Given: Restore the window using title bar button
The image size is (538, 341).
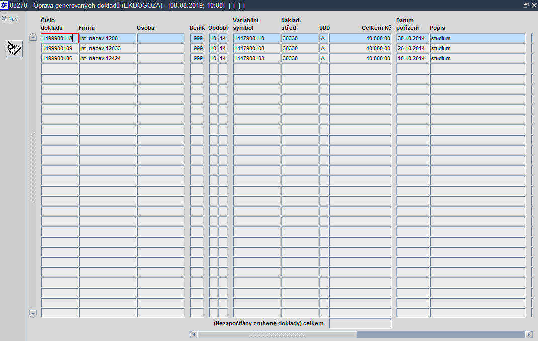Looking at the screenshot, I should pos(526,5).
